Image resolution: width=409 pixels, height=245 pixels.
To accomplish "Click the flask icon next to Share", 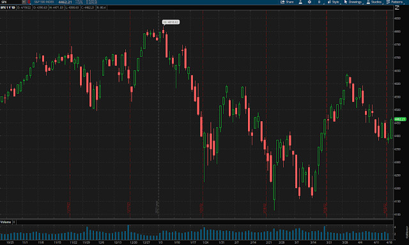I will click(300, 2).
